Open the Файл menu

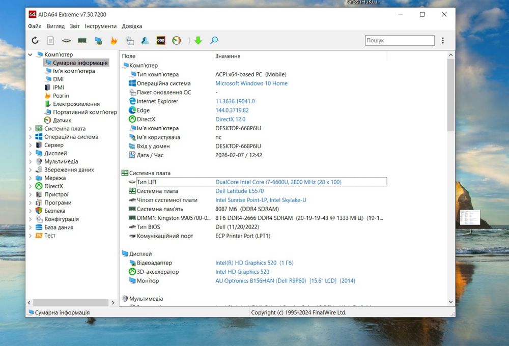(35, 26)
